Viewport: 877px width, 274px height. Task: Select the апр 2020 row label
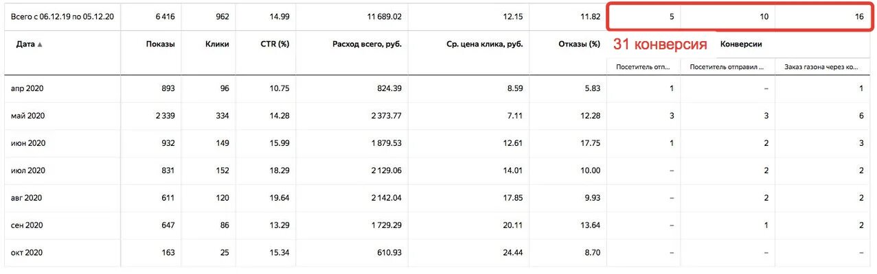pyautogui.click(x=27, y=88)
